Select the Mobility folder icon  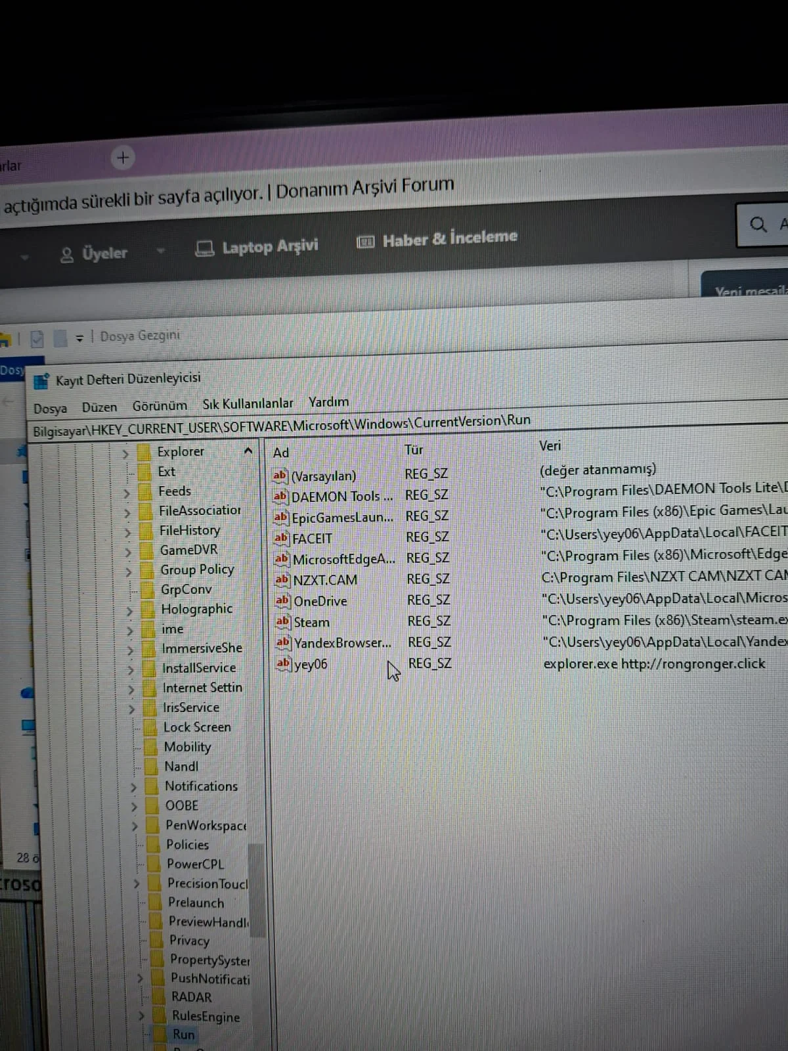pos(152,748)
